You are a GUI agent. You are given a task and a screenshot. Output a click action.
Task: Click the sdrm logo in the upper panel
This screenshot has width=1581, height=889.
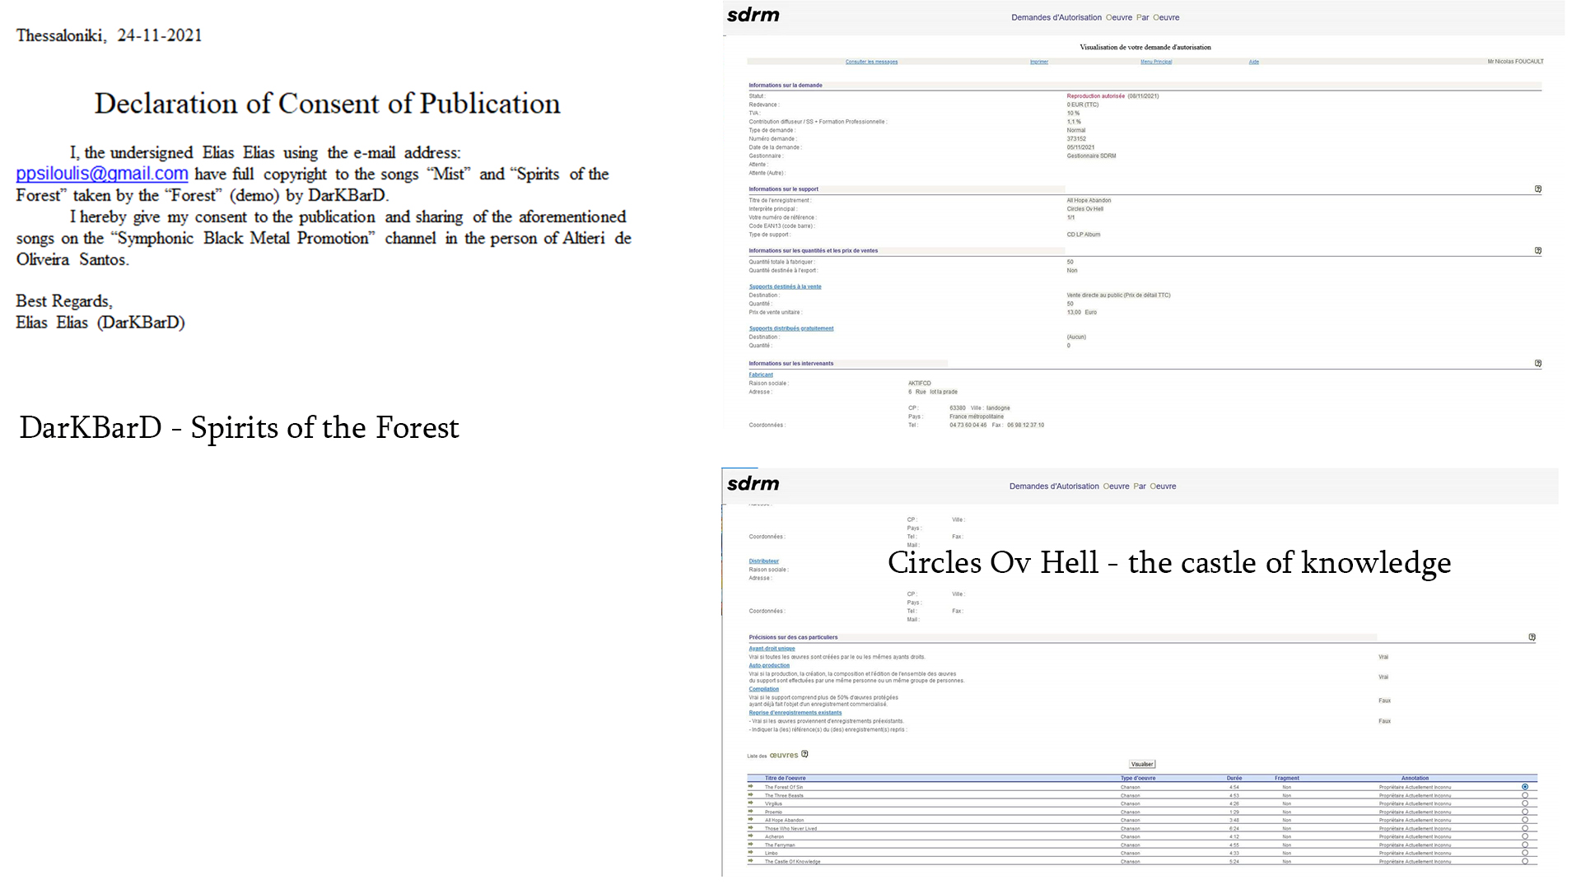click(753, 15)
